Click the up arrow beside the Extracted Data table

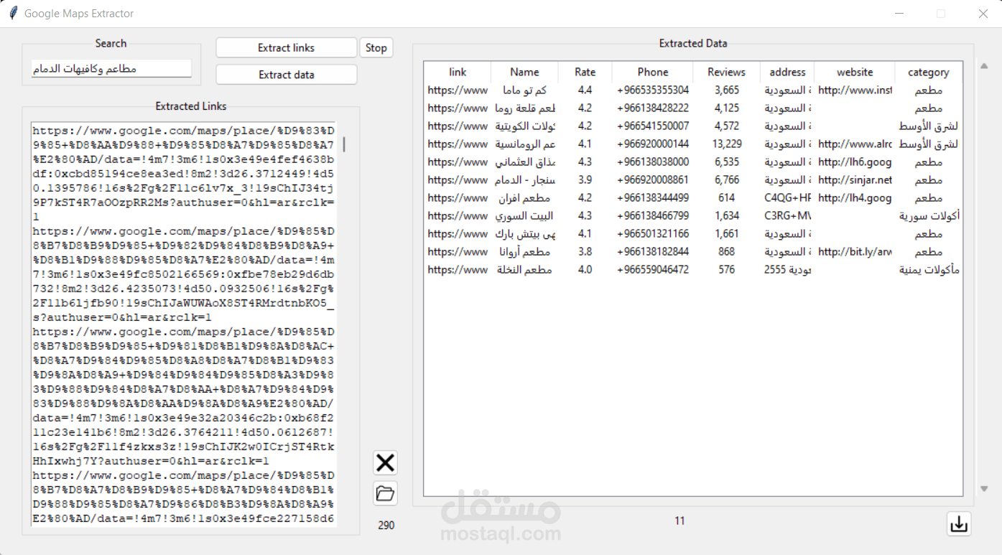click(983, 67)
